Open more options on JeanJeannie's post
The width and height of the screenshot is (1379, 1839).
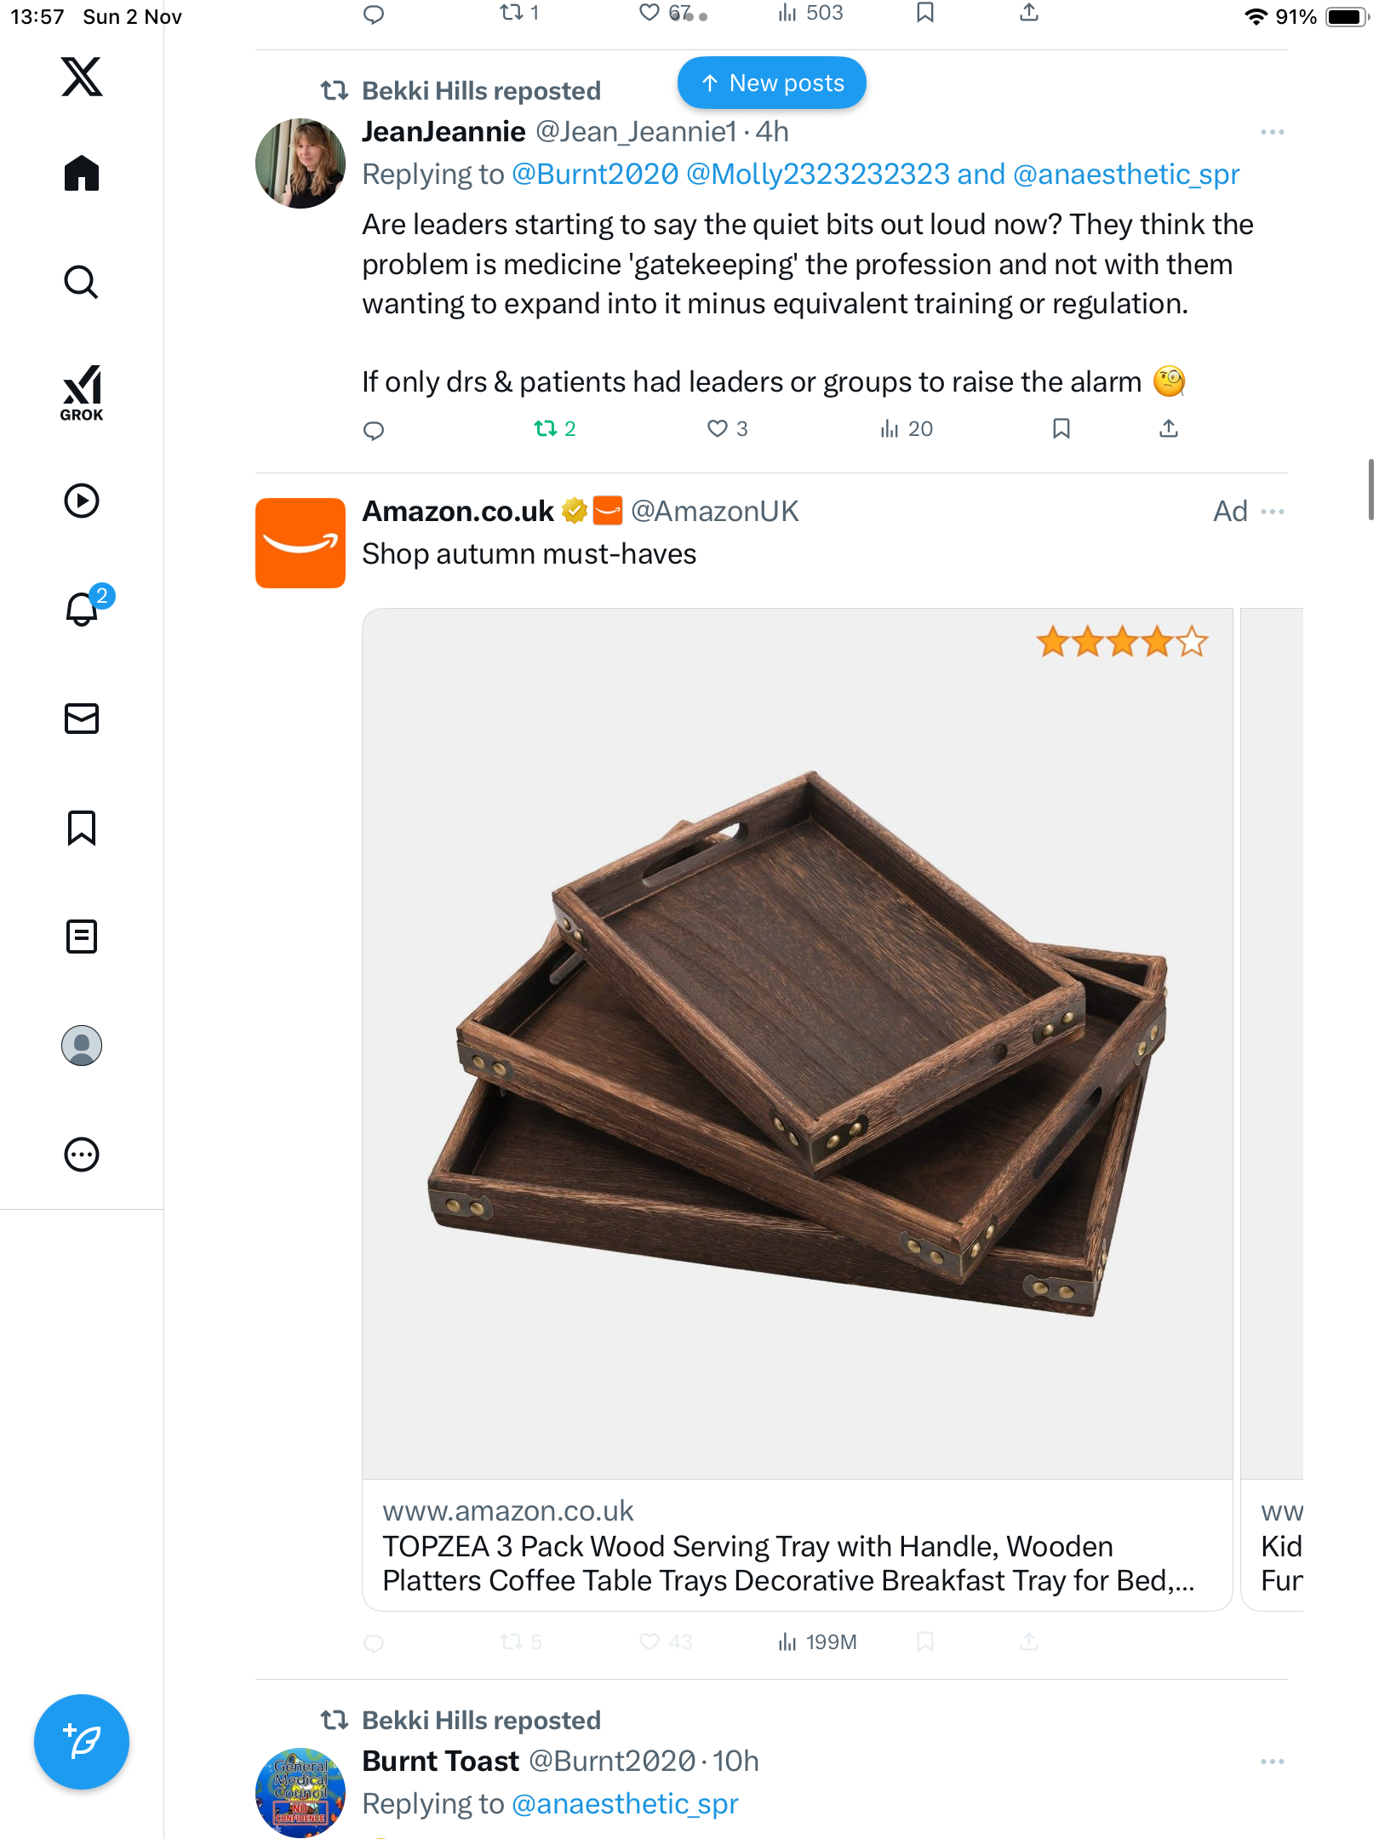pos(1272,132)
